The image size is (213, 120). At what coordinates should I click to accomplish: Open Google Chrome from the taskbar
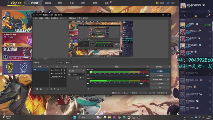click(x=119, y=117)
